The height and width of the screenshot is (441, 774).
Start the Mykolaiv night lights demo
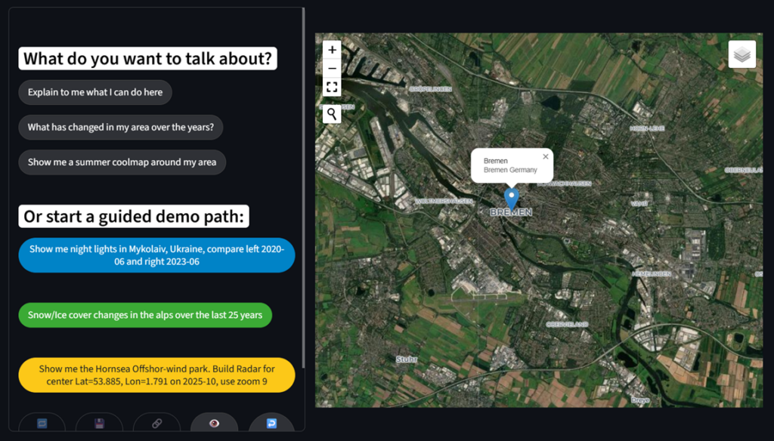pos(156,255)
